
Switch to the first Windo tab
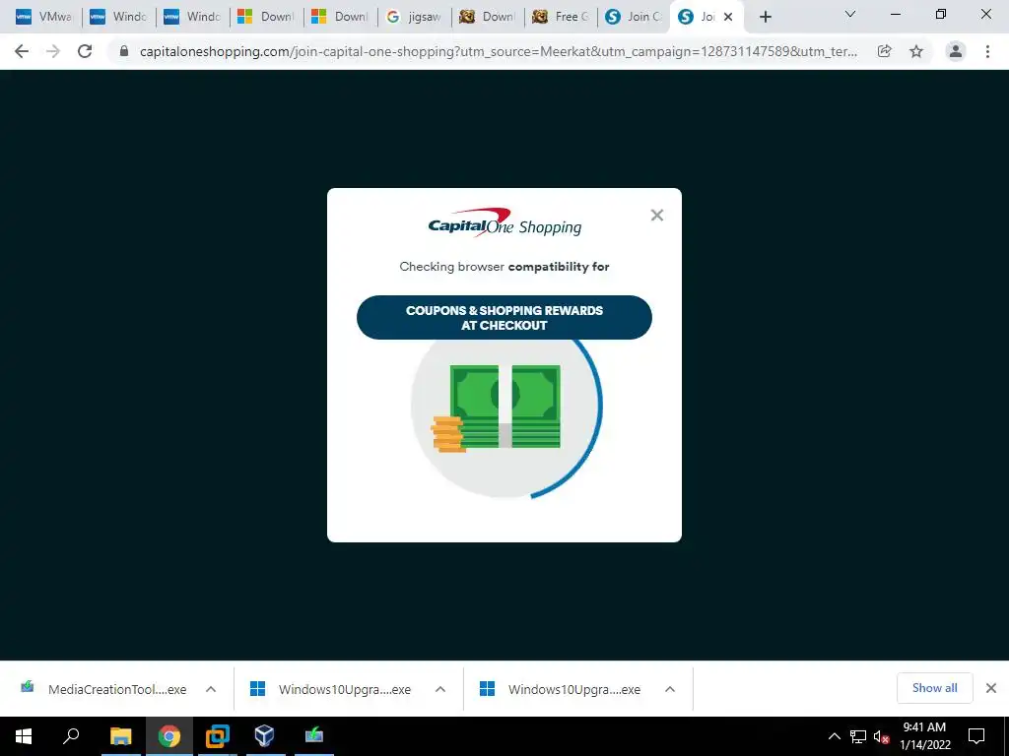(x=118, y=17)
